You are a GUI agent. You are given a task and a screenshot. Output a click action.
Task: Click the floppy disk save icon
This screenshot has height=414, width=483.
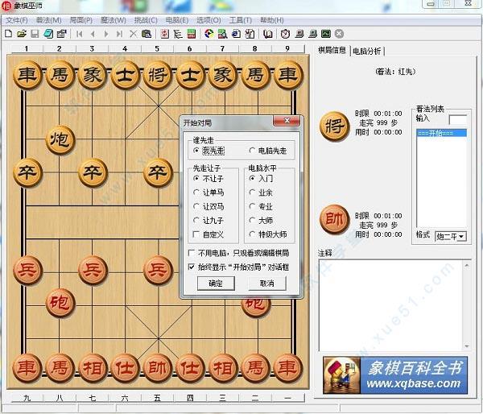click(35, 34)
